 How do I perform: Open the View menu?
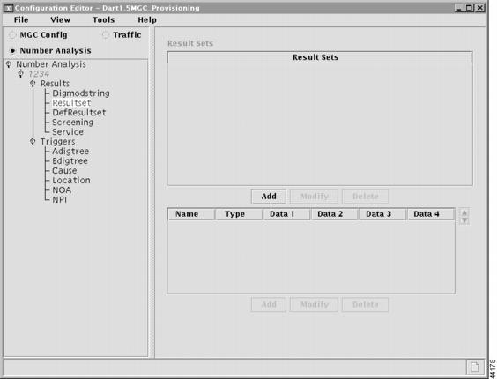(60, 19)
